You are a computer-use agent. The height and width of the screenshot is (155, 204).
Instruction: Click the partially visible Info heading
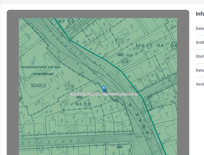[x=200, y=14]
